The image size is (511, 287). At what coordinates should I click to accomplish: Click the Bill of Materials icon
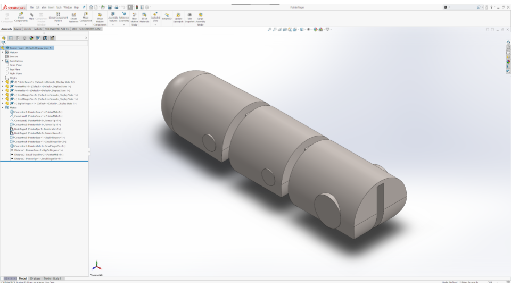pyautogui.click(x=144, y=18)
